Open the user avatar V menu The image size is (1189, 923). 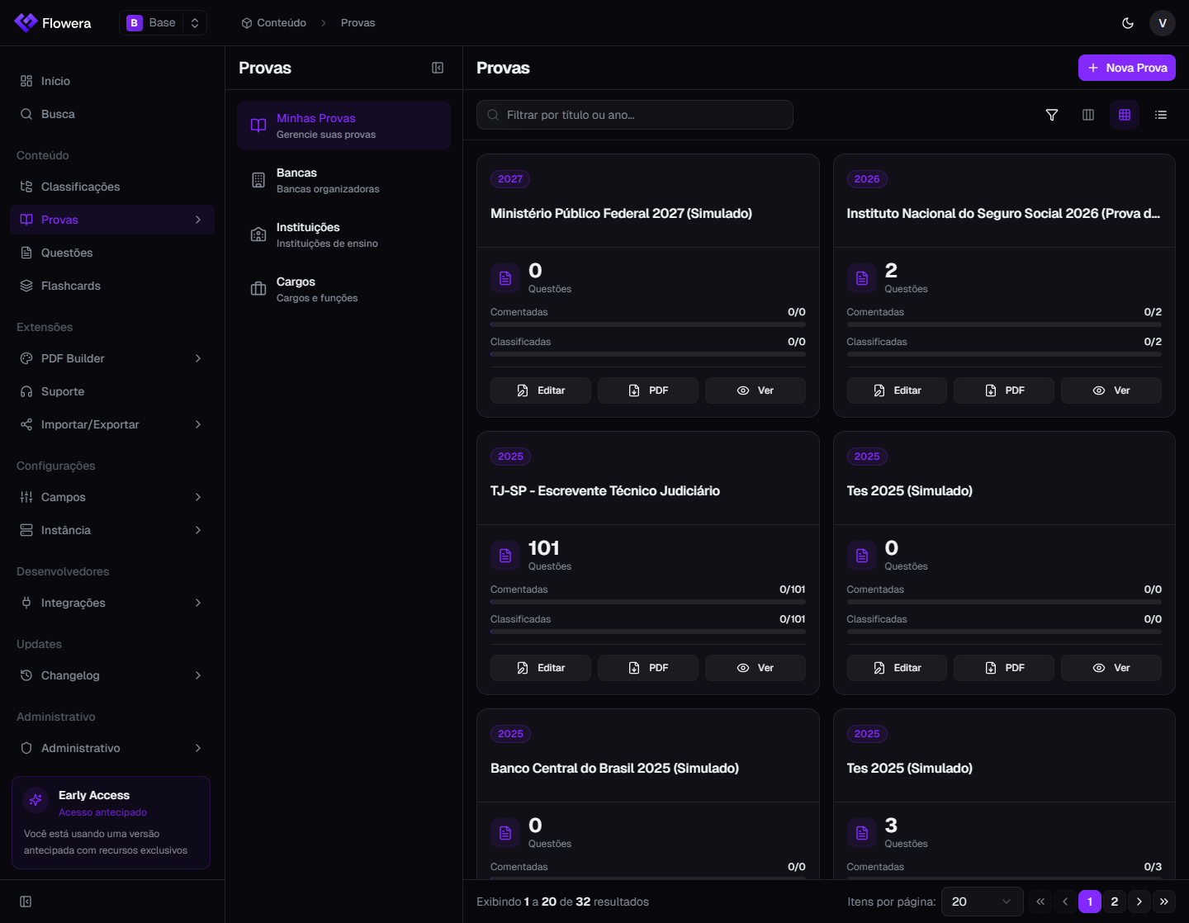[1163, 23]
